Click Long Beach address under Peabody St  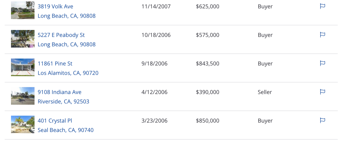(67, 44)
